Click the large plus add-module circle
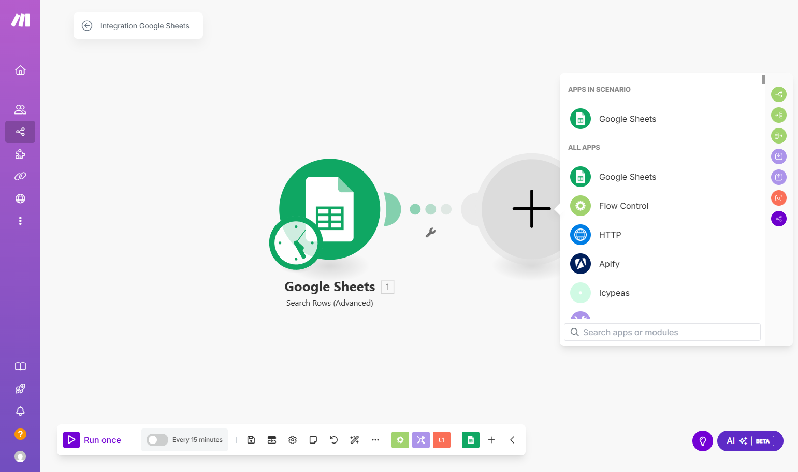The width and height of the screenshot is (798, 472). click(531, 209)
